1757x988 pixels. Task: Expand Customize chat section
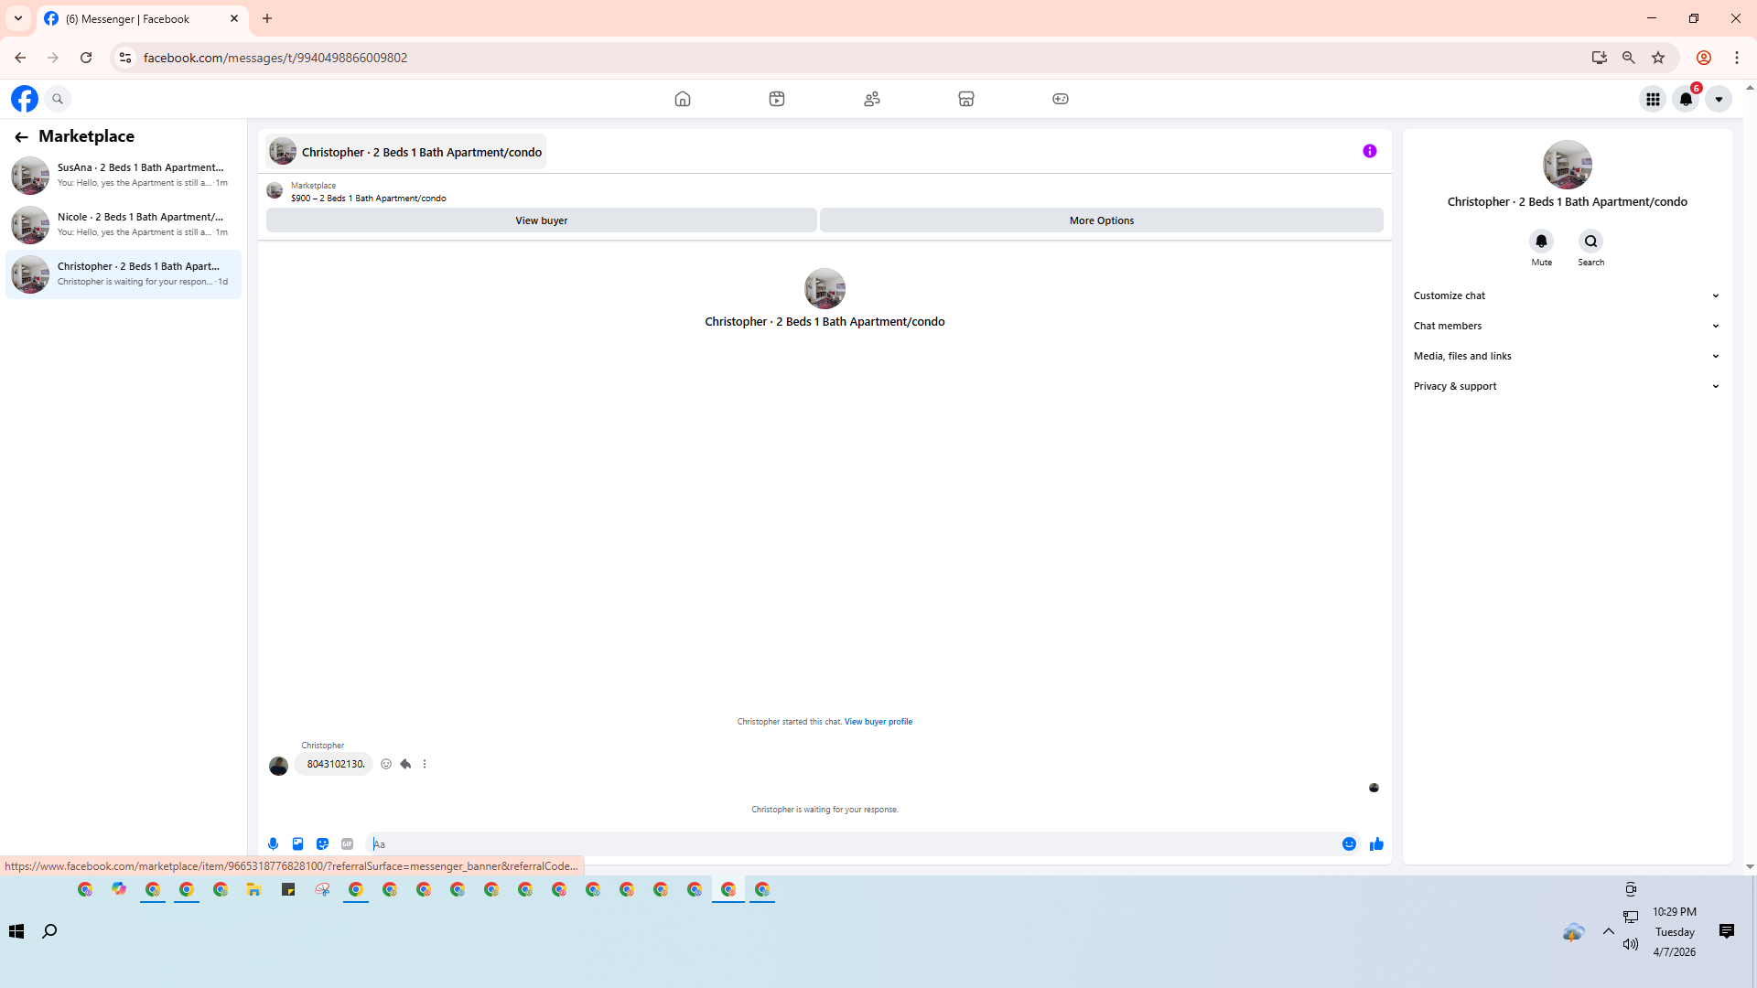pyautogui.click(x=1567, y=295)
